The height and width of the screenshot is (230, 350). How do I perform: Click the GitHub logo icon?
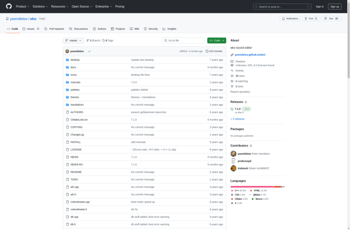[9, 6]
